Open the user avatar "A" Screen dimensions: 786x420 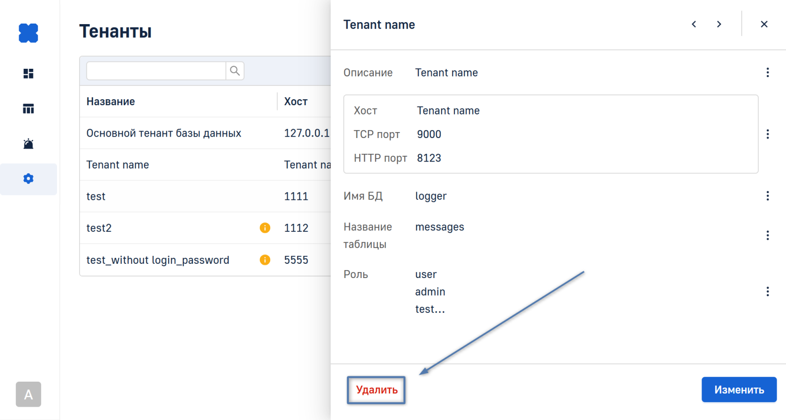(28, 394)
